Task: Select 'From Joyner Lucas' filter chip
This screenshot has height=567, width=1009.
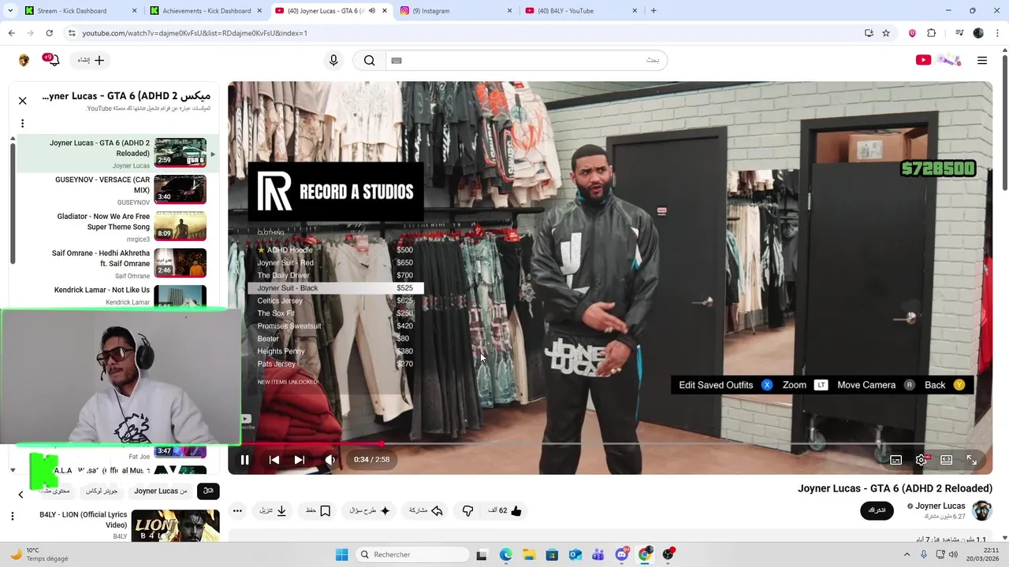Action: [x=161, y=491]
